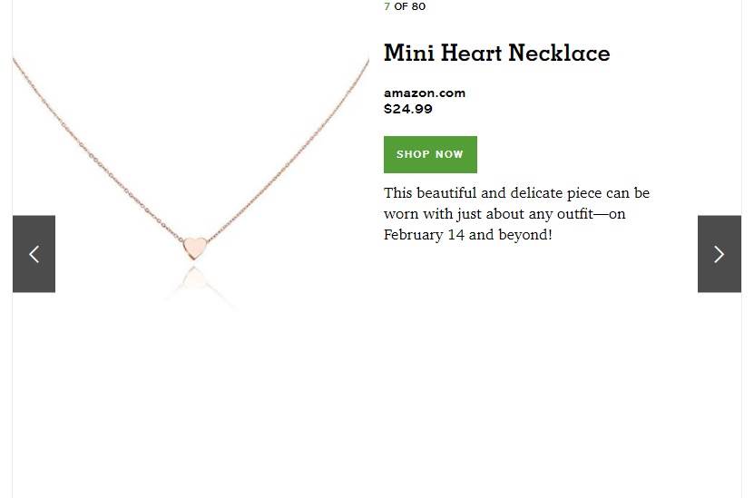Image resolution: width=754 pixels, height=498 pixels.
Task: Click the rose gold heart pendant
Action: [195, 248]
